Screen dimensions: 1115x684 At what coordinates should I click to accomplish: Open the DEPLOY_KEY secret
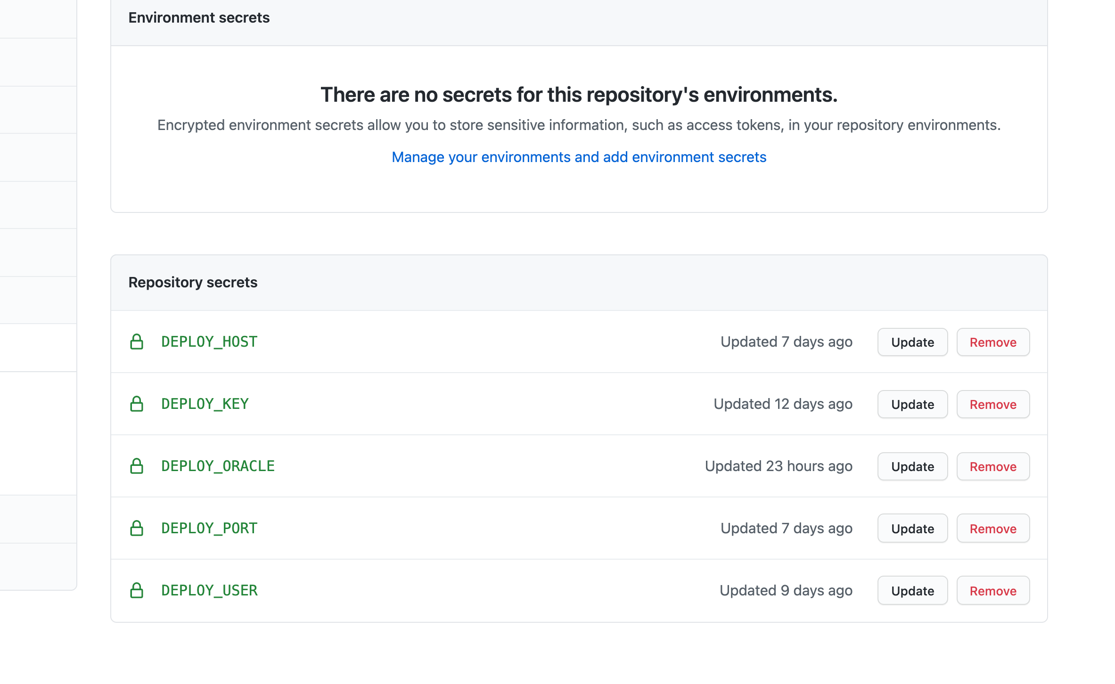205,404
